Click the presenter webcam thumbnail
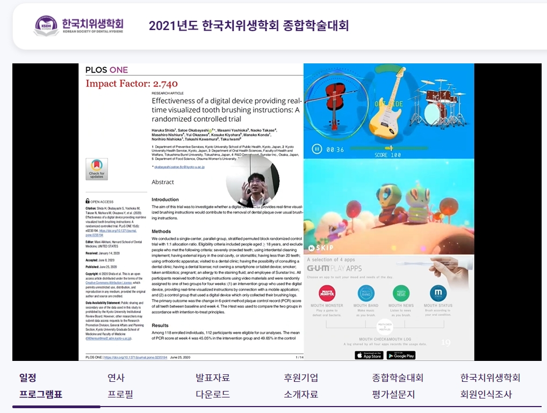 [253, 181]
